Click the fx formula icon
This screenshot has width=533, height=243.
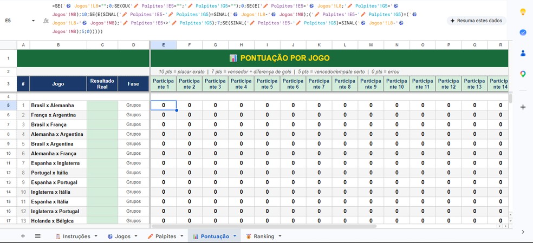[46, 21]
